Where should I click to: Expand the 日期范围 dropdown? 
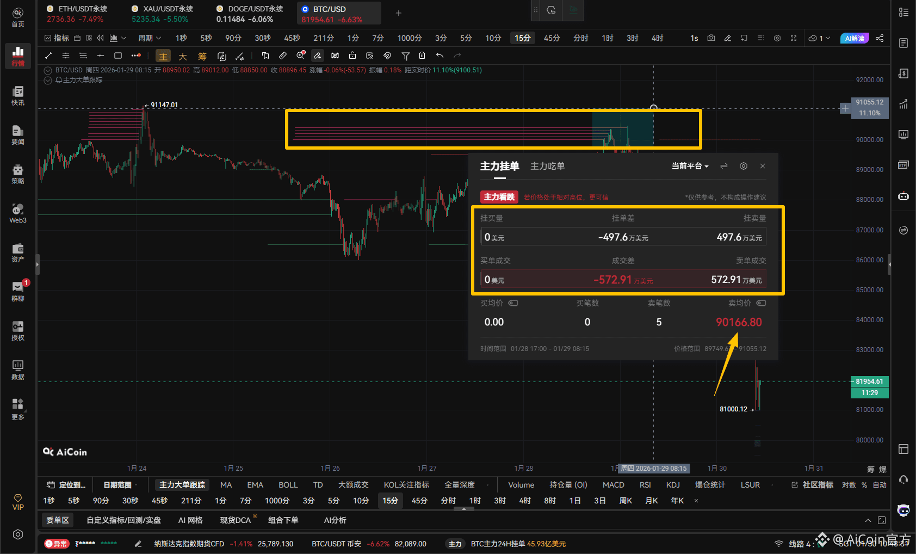pos(119,484)
